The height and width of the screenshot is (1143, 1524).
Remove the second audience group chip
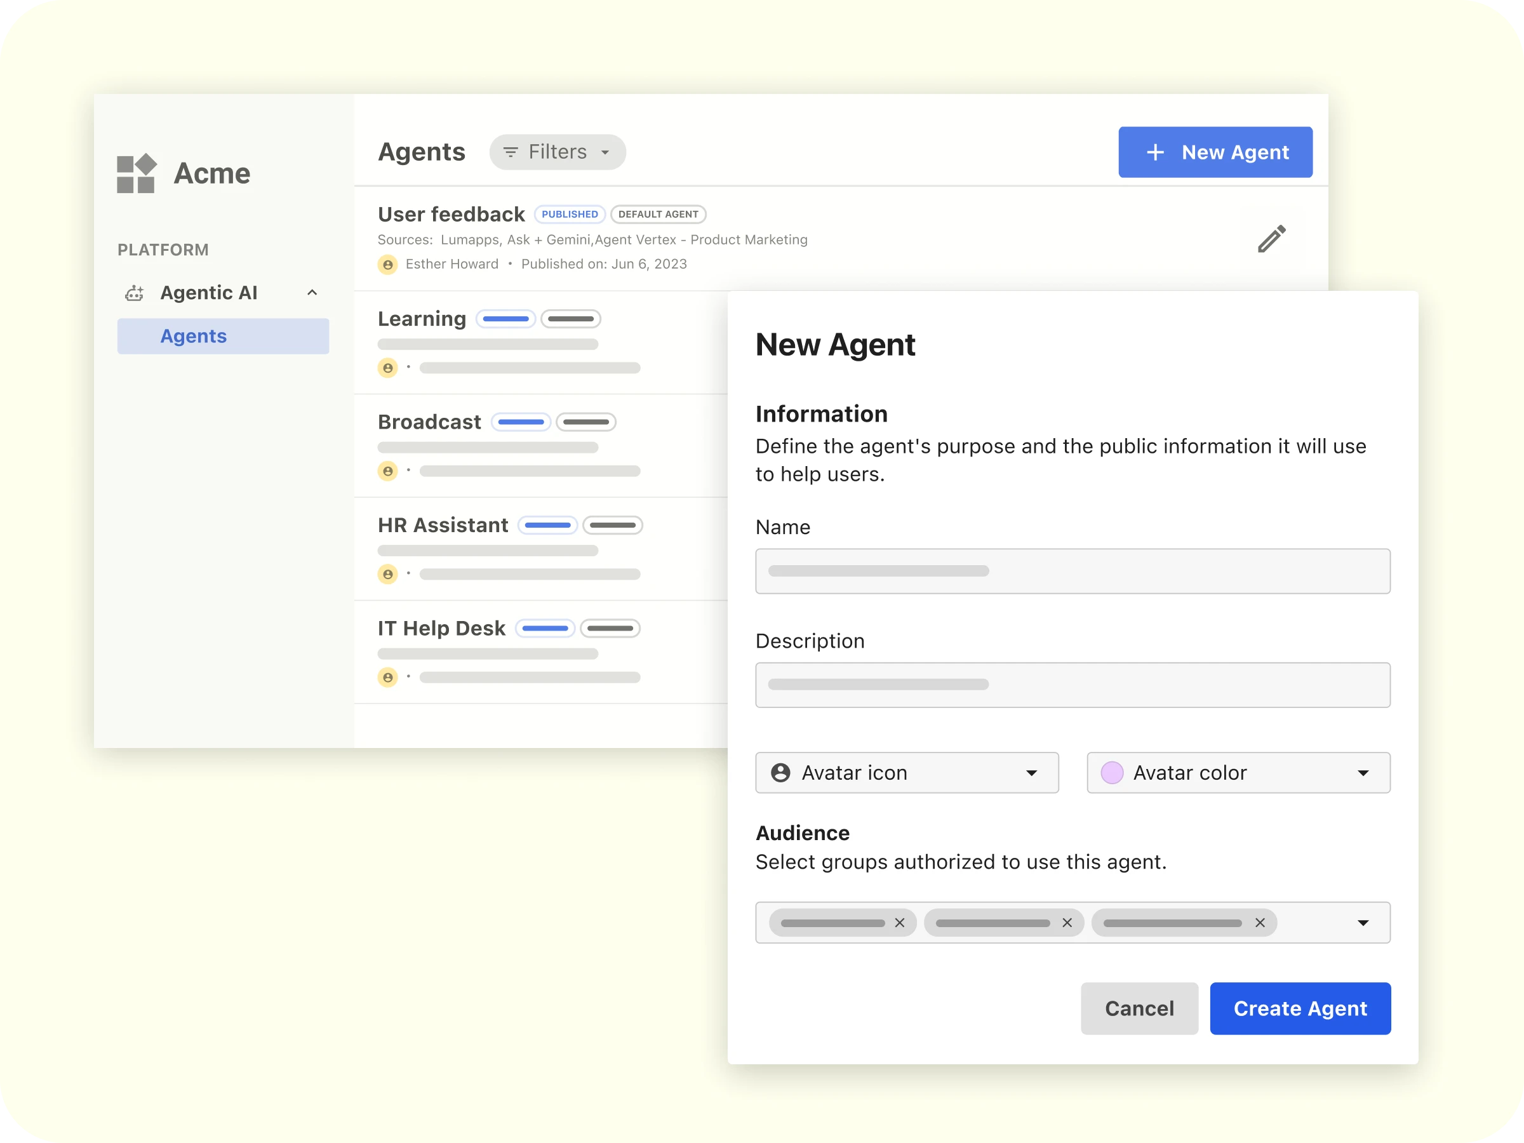pyautogui.click(x=1067, y=923)
